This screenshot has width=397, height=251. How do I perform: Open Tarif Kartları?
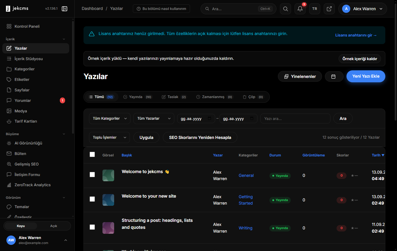coord(36,121)
